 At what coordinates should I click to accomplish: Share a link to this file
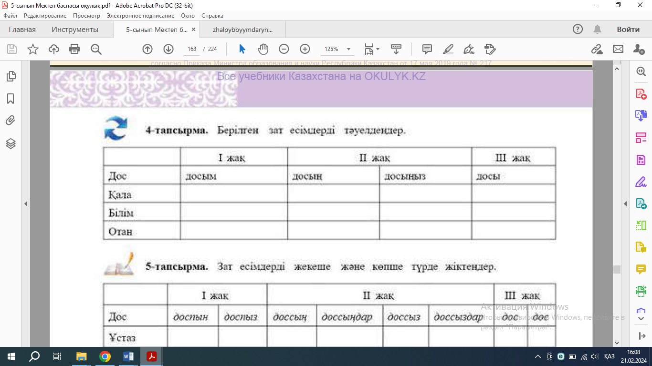[597, 49]
